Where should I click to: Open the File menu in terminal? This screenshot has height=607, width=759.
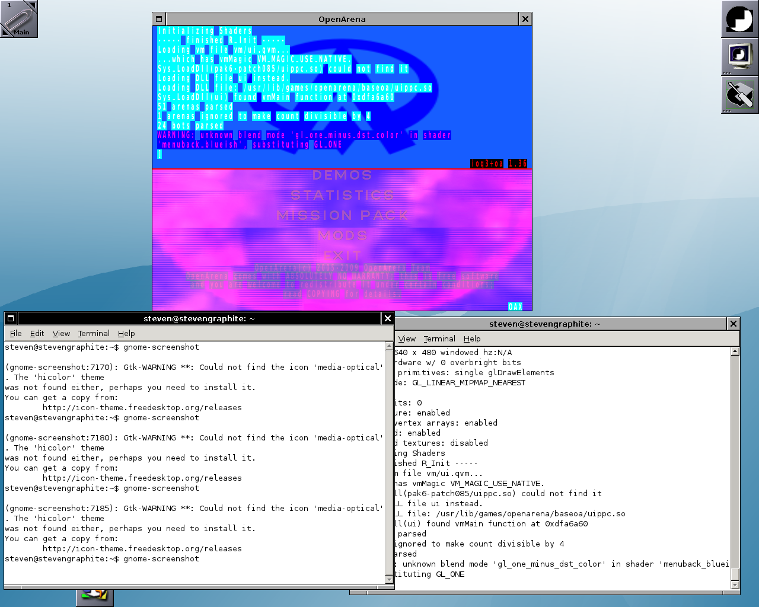coord(16,334)
